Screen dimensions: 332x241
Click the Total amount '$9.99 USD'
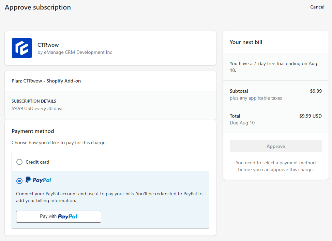[x=311, y=116]
